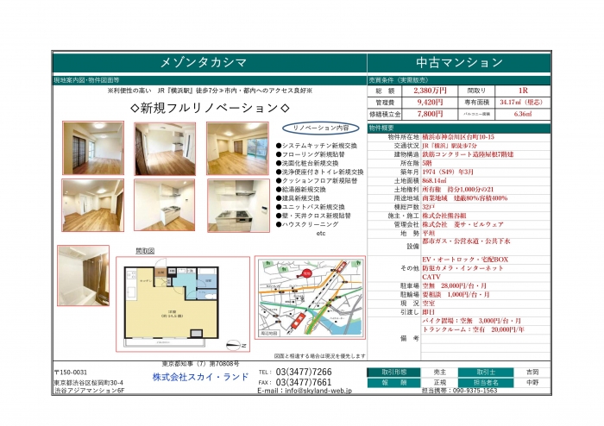Click the balcony area value 6.36㎡
604x426 pixels.
pos(523,114)
